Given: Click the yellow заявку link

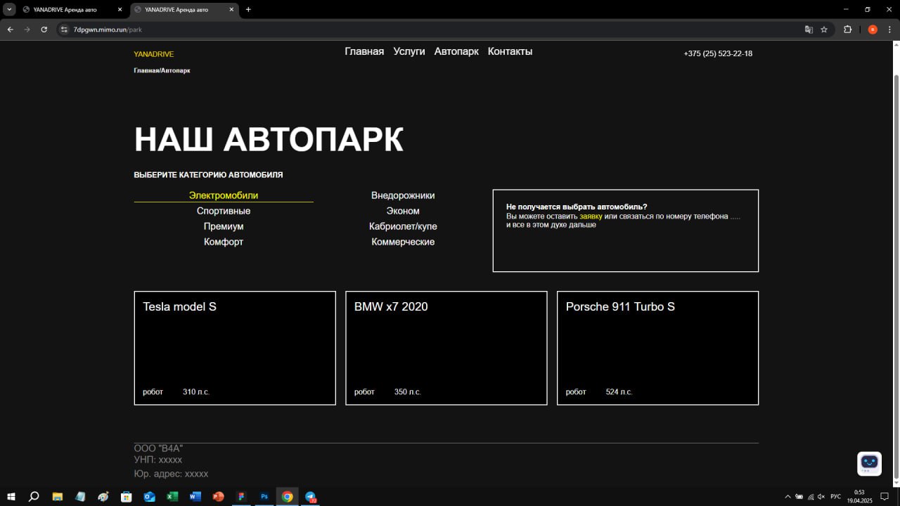Looking at the screenshot, I should (591, 216).
